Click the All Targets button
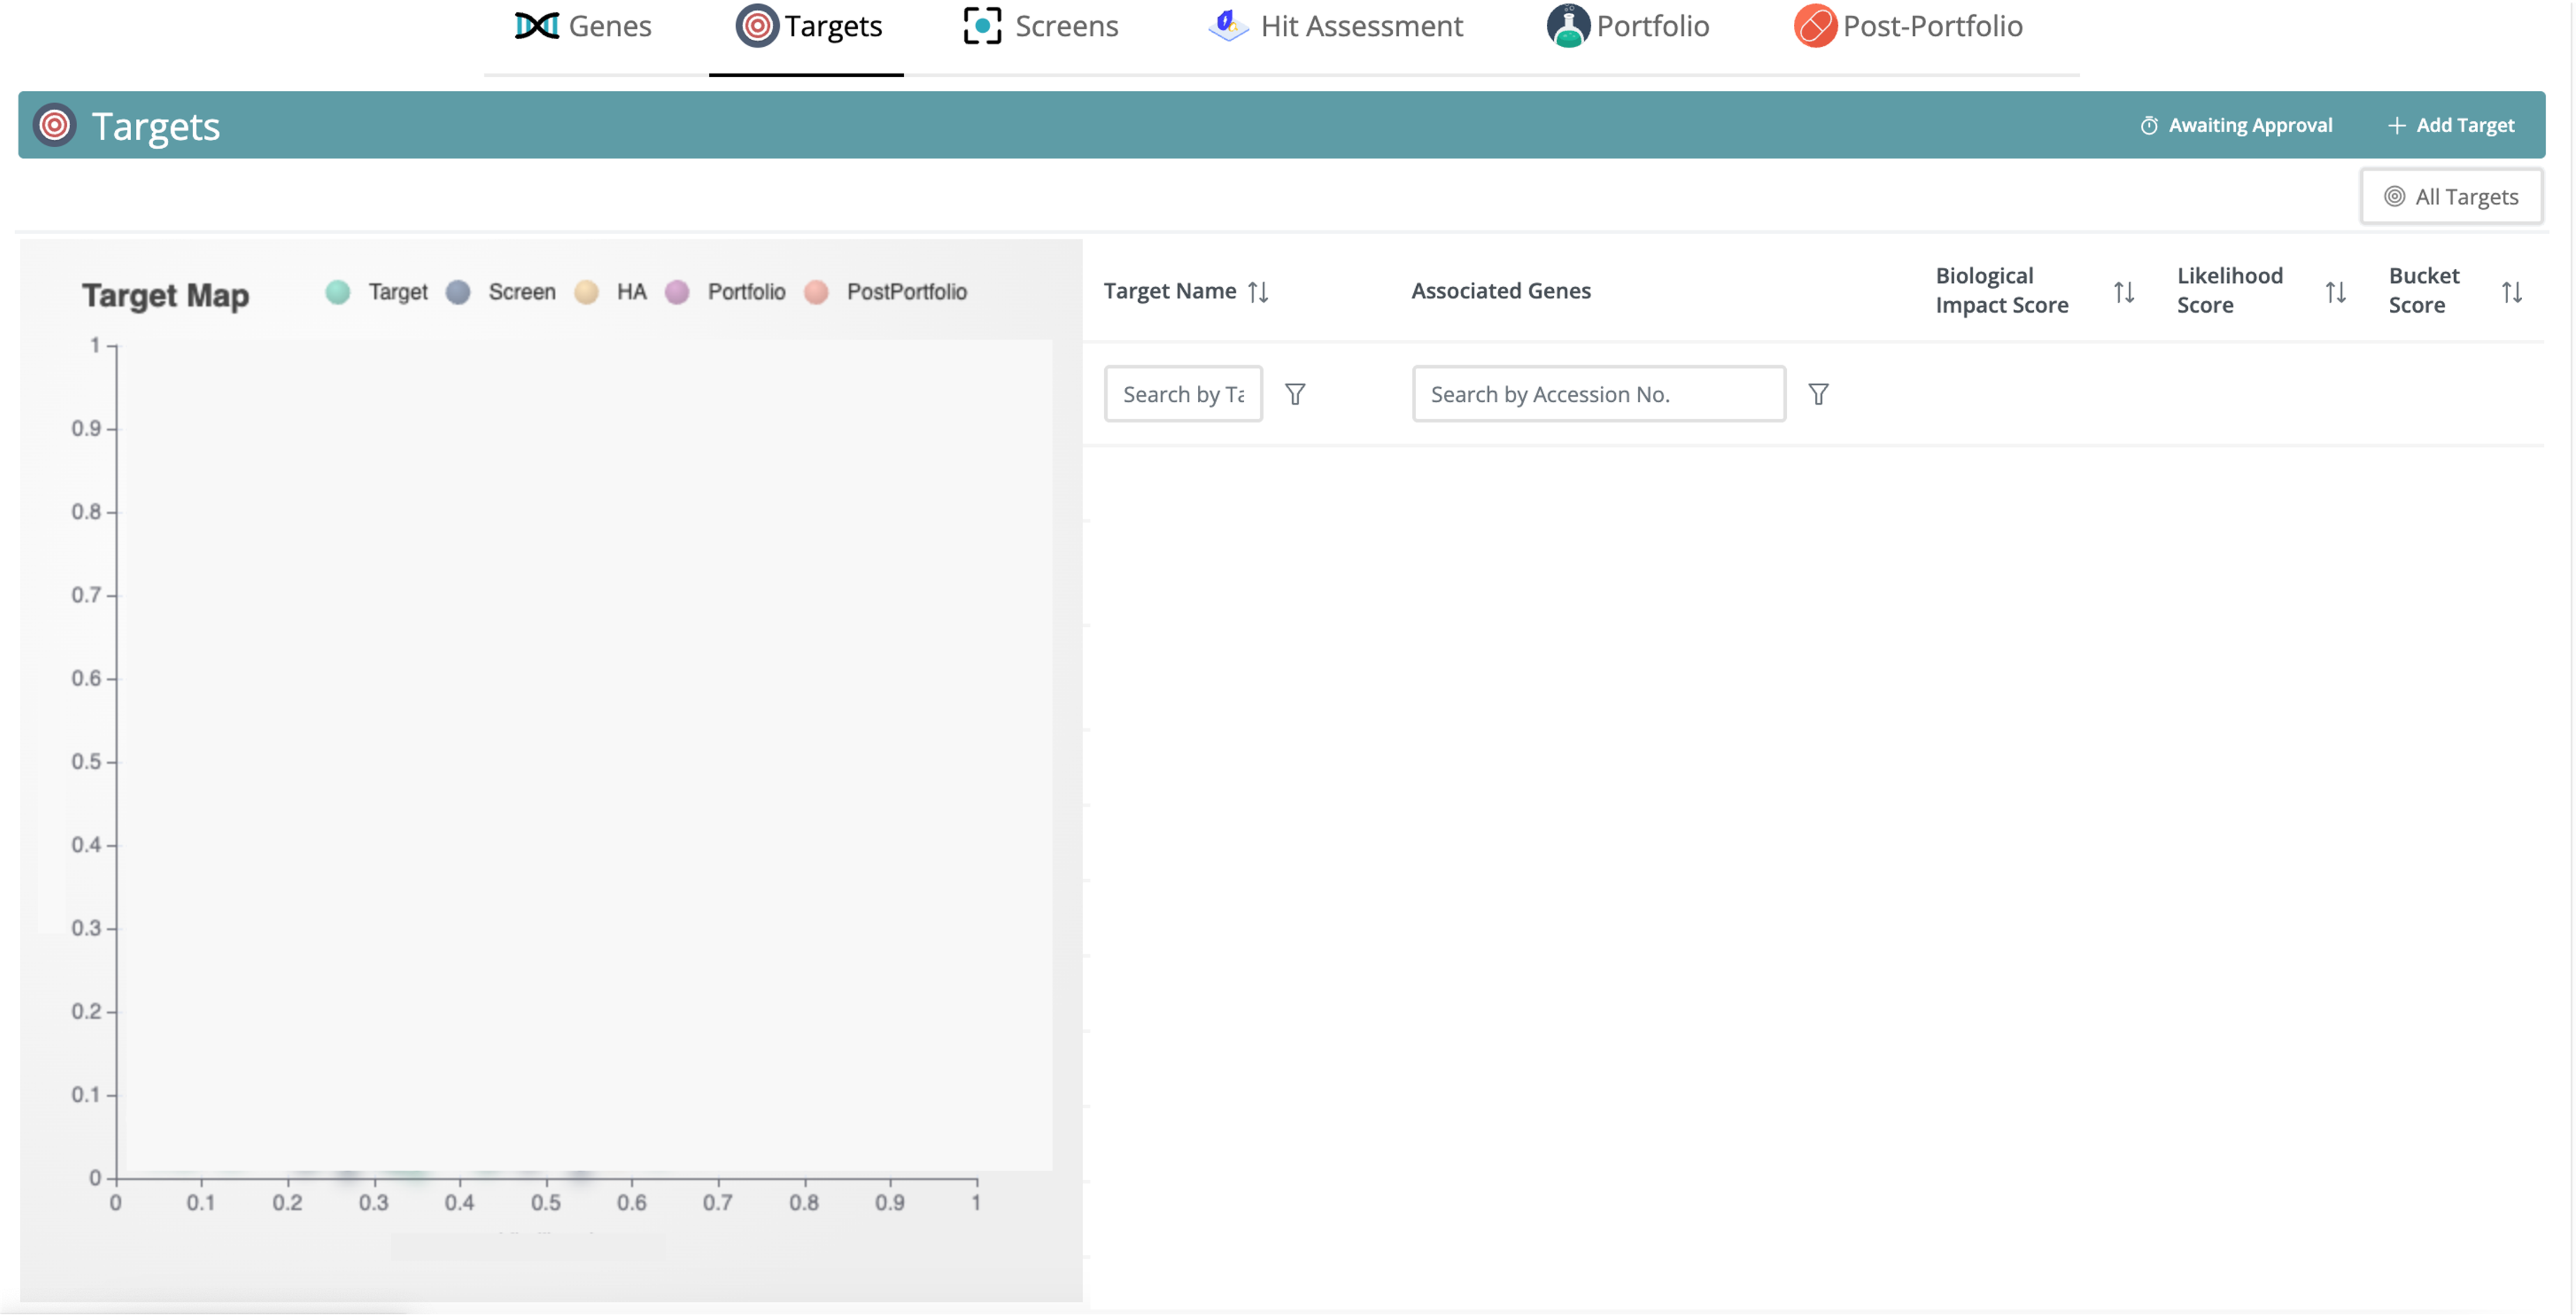The image size is (2576, 1315). [2451, 196]
